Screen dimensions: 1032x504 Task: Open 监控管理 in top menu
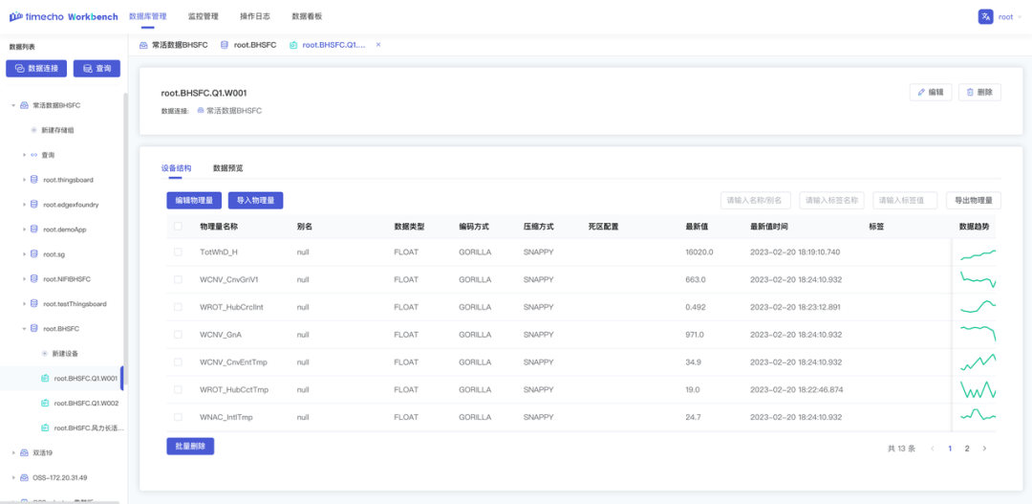click(203, 16)
